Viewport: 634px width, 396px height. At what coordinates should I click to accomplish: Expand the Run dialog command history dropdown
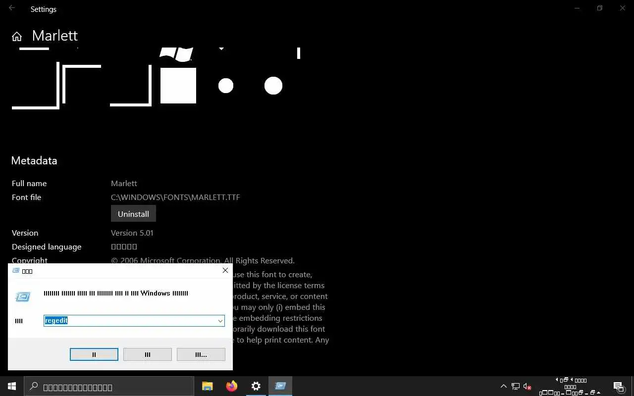(x=220, y=321)
